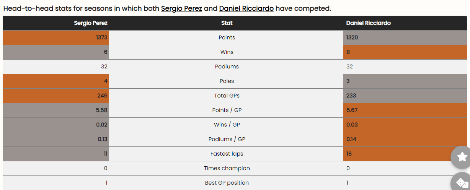Select the Best GP position row label
470x190 pixels.
227,183
